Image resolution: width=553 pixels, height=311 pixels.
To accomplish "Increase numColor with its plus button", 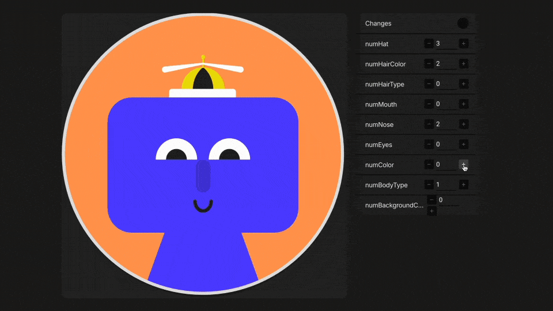I will (x=463, y=164).
